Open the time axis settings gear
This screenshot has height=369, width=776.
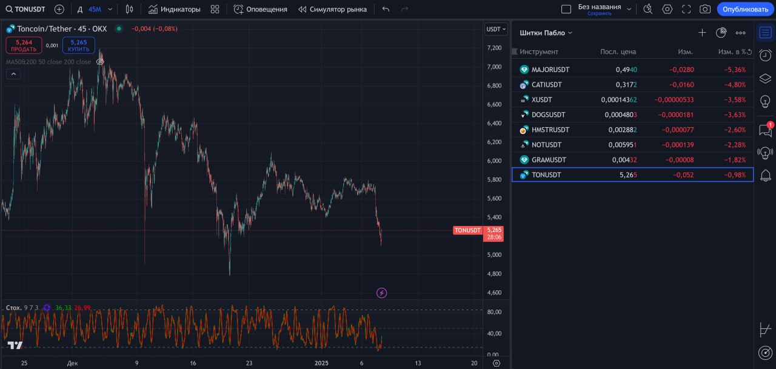[x=497, y=363]
